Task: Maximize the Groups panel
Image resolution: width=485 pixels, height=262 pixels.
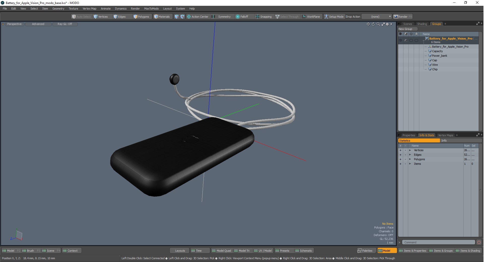Action: 478,24
